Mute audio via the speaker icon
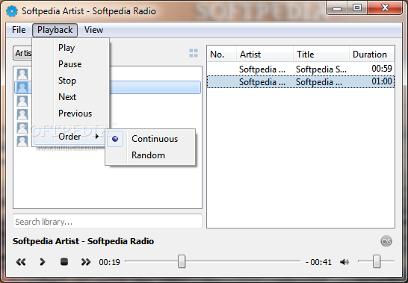This screenshot has height=283, width=408. 344,262
